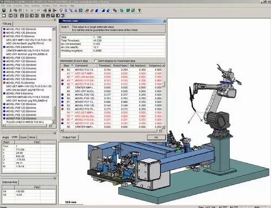Click the Copy toolbar icon
Image resolution: width=271 pixels, height=208 pixels.
point(15,10)
